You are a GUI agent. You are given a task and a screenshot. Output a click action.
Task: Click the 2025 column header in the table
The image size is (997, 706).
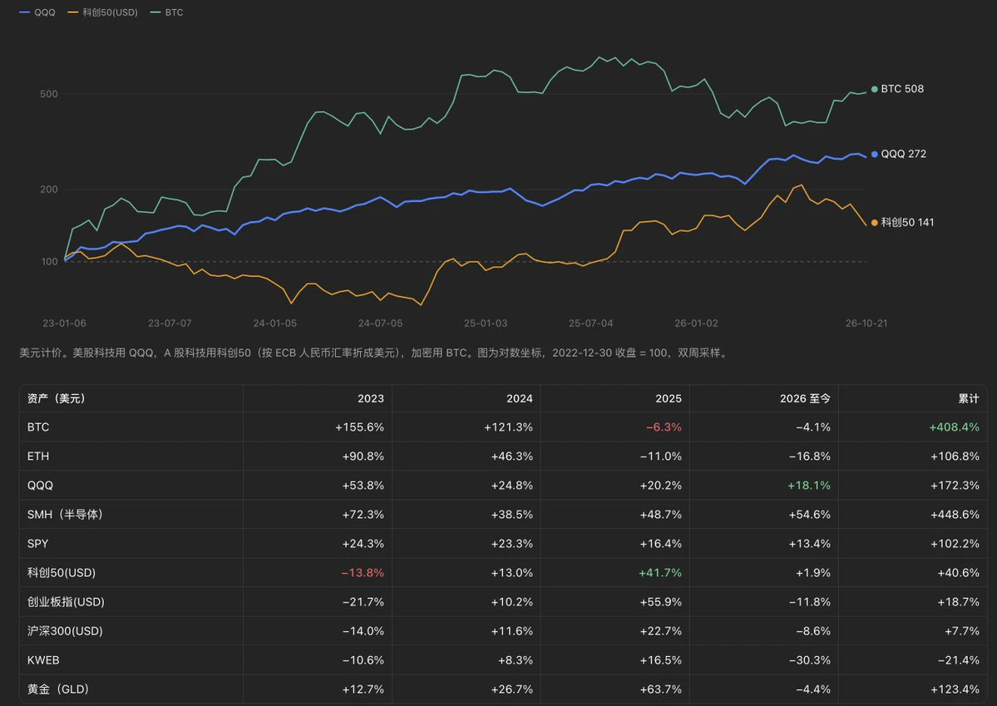pos(669,399)
